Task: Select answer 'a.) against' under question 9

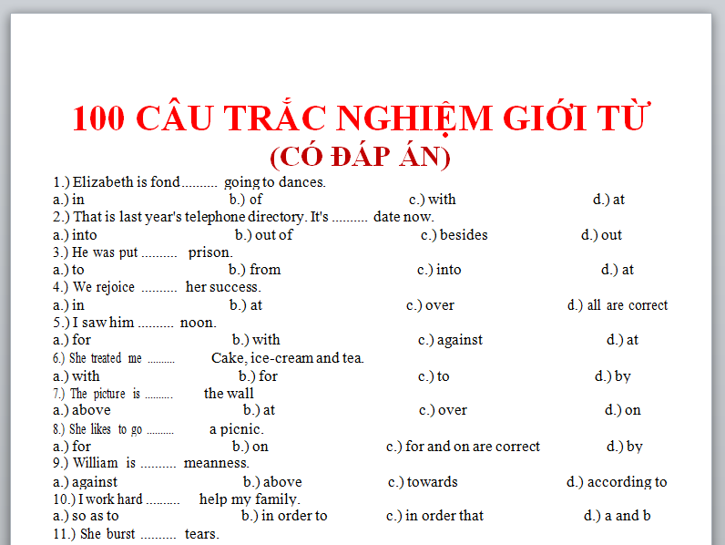Action: (x=85, y=482)
